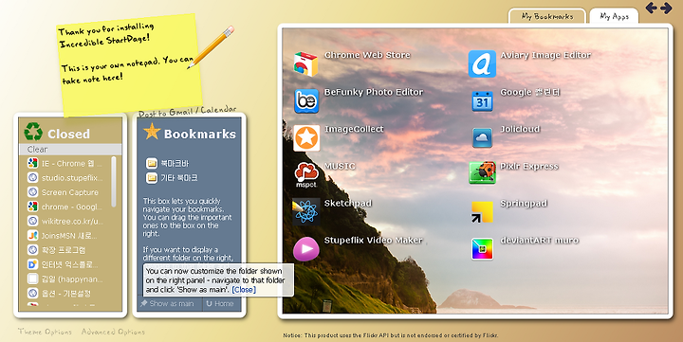Open the Chrome Web Store app icon

click(305, 63)
